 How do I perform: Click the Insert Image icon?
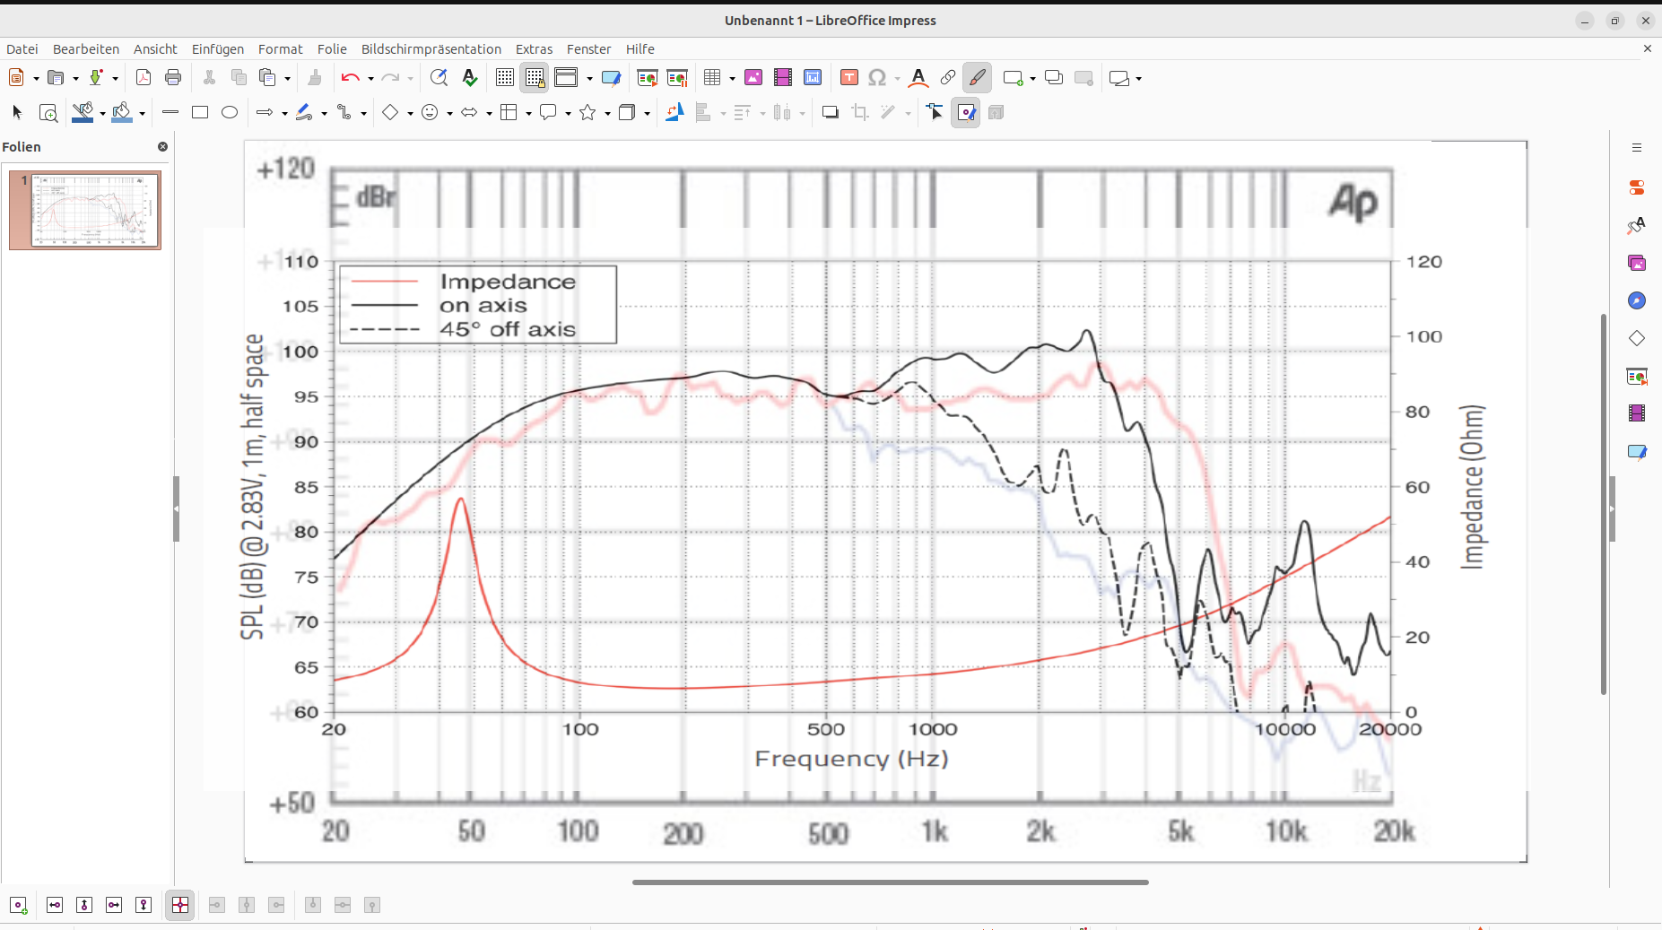point(753,78)
